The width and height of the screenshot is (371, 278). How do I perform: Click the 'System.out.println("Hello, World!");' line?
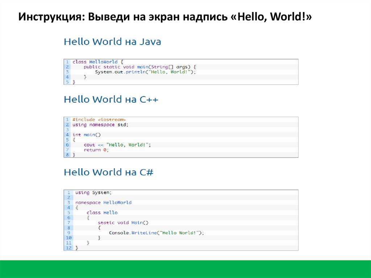[x=146, y=72]
